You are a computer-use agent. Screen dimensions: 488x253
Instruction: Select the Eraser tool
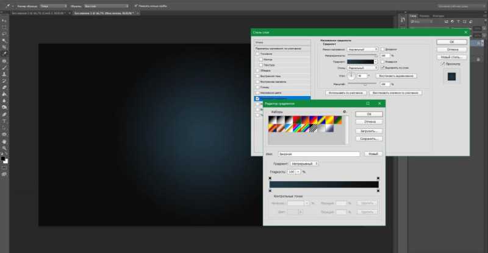pyautogui.click(x=4, y=88)
